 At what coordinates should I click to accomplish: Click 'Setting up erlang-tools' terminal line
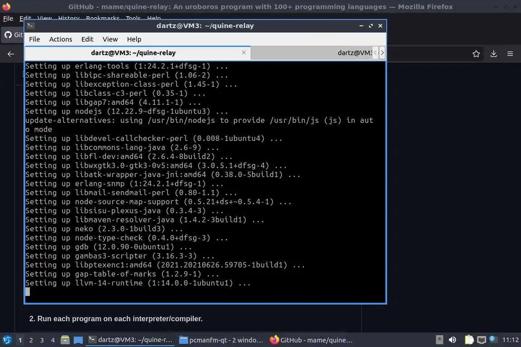127,66
